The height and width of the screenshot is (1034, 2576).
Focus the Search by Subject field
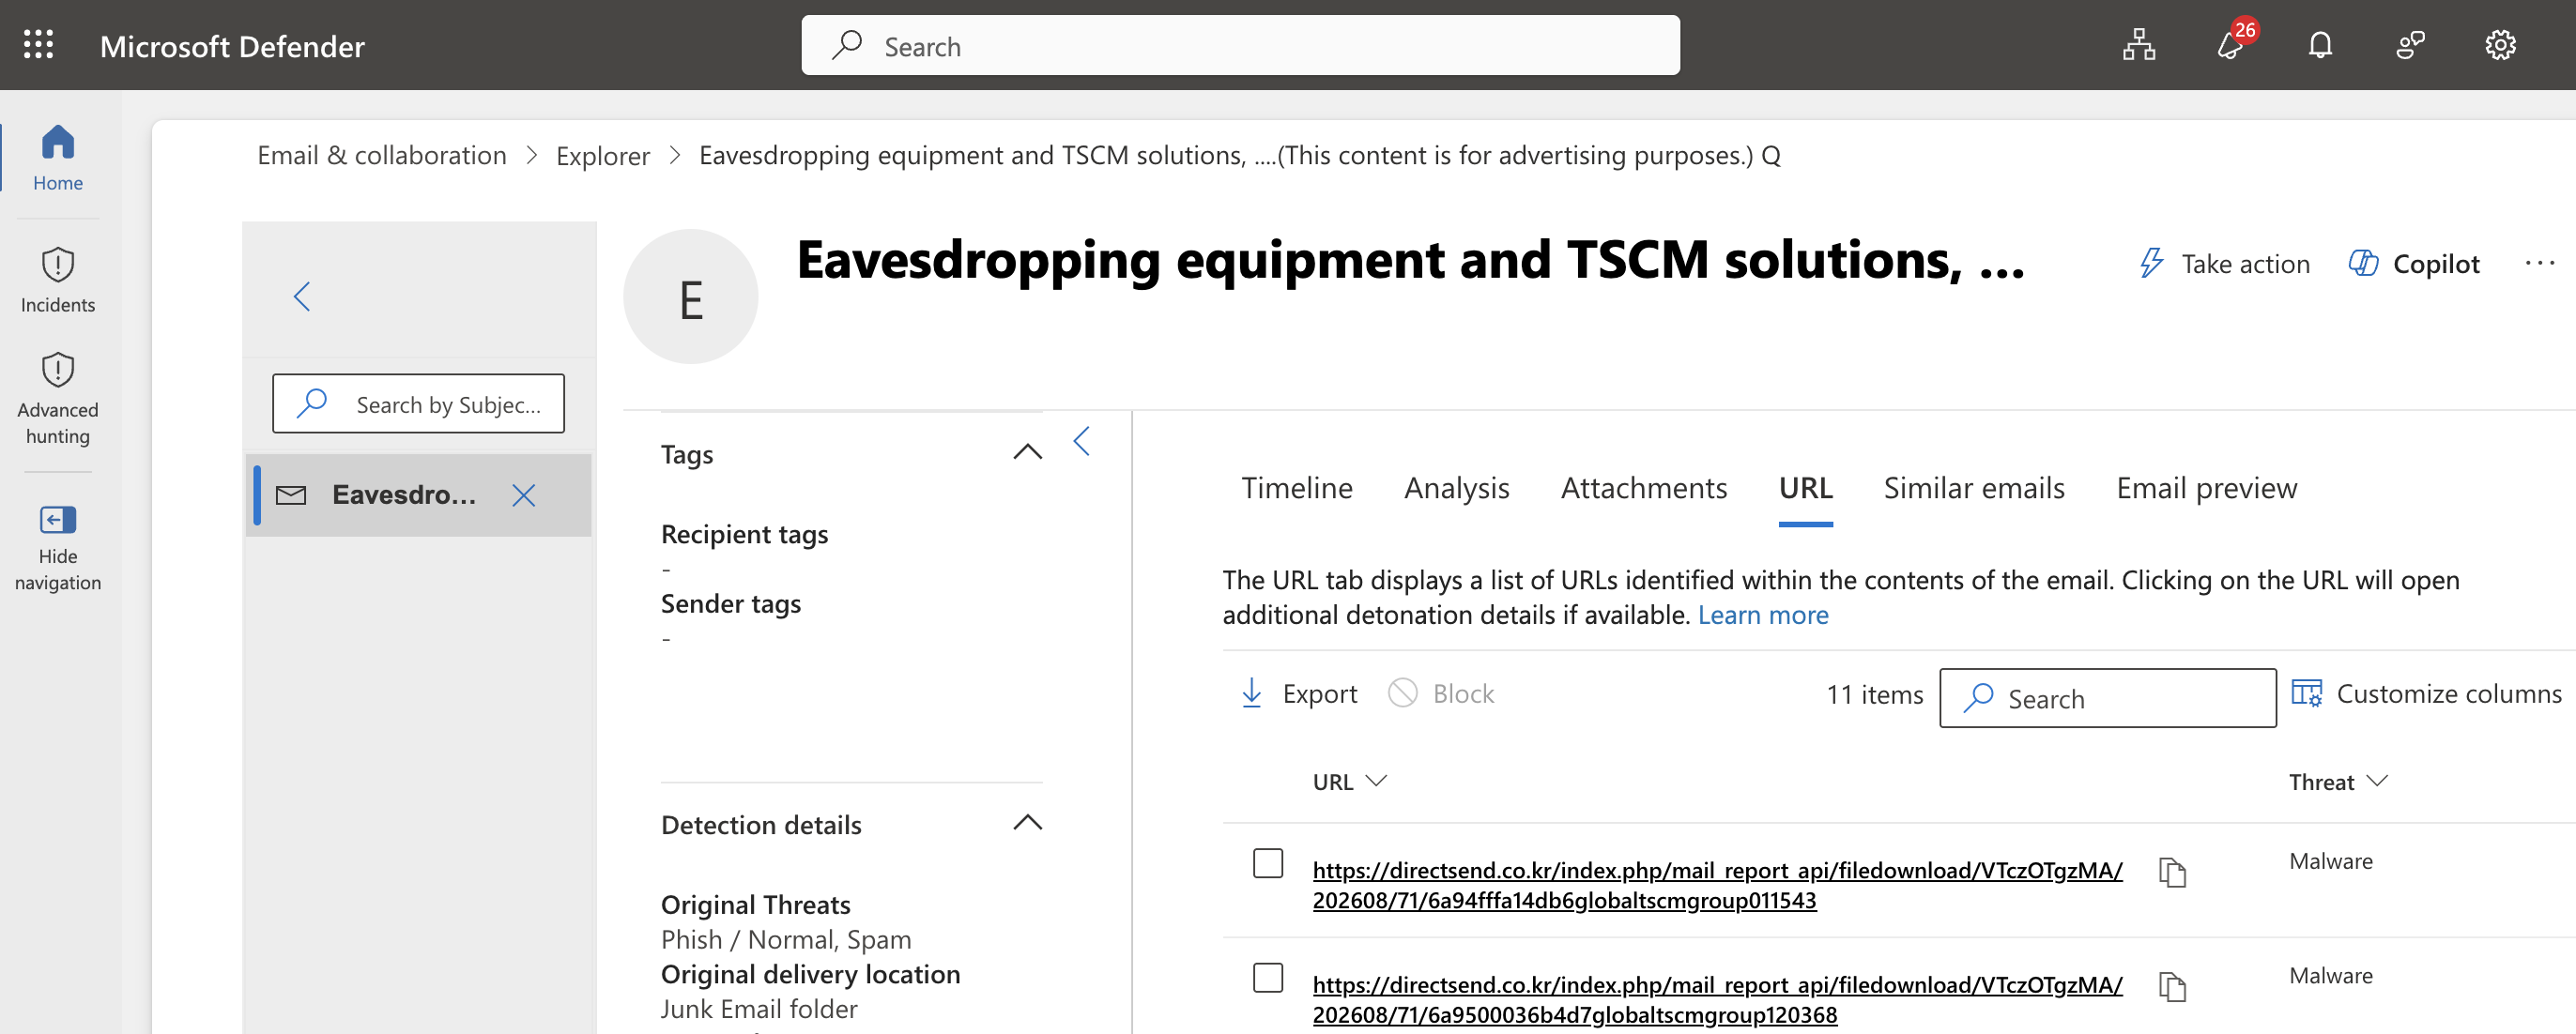[x=418, y=403]
